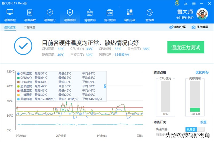Toggle the 高温报警 已开启 switch
The image size is (214, 142).
click(x=195, y=129)
